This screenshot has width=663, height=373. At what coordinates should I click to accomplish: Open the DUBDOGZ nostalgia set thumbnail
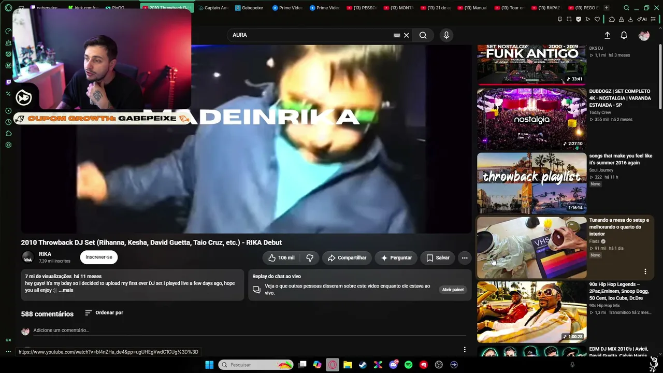(531, 119)
